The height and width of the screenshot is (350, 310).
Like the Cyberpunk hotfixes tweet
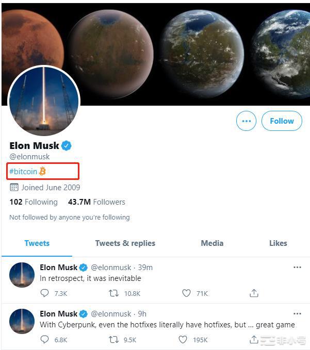183,340
